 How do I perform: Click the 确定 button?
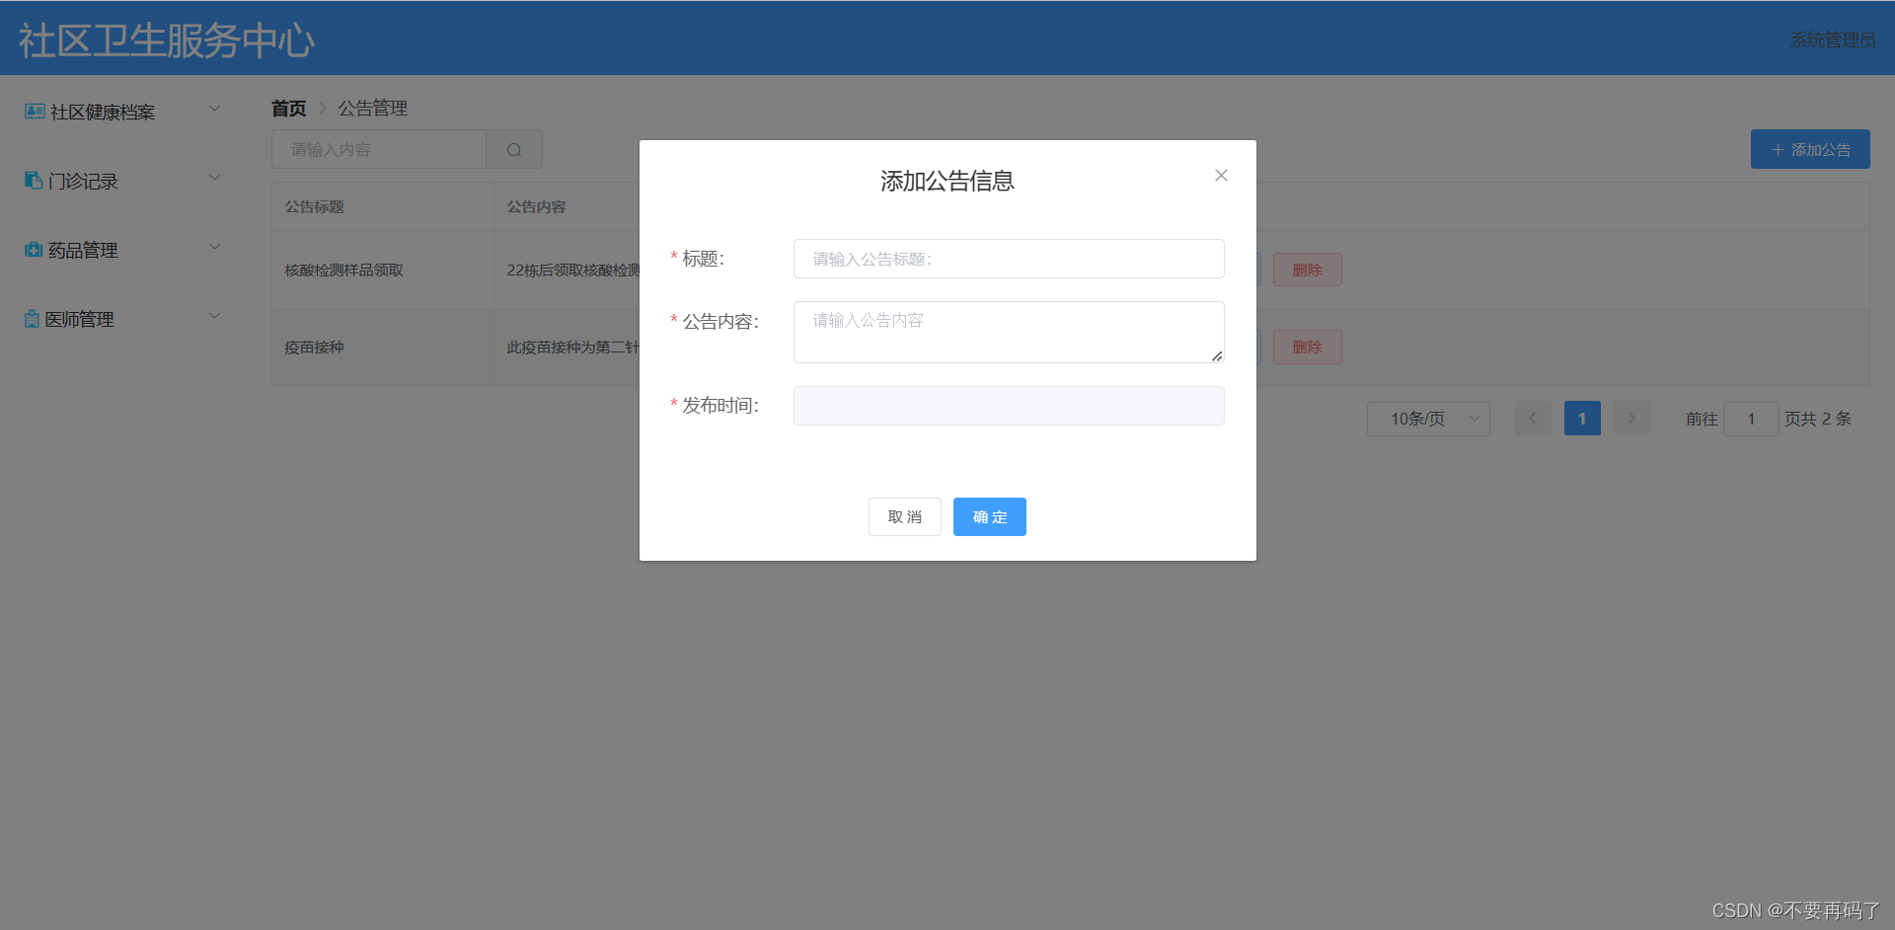coord(990,517)
